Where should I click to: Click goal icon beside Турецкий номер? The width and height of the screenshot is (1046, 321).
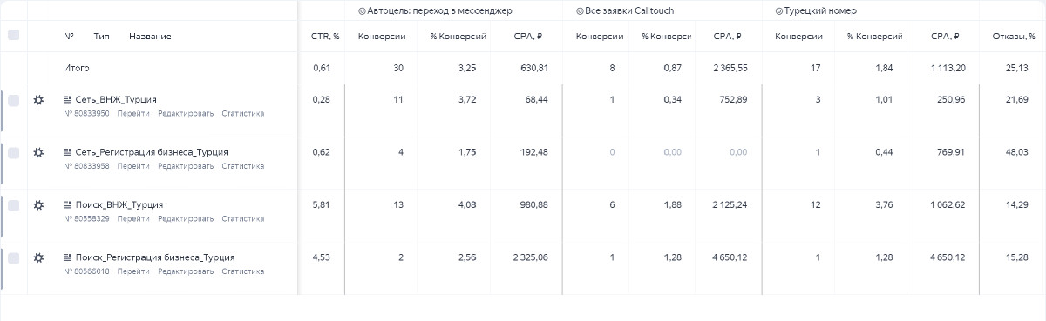tap(778, 11)
